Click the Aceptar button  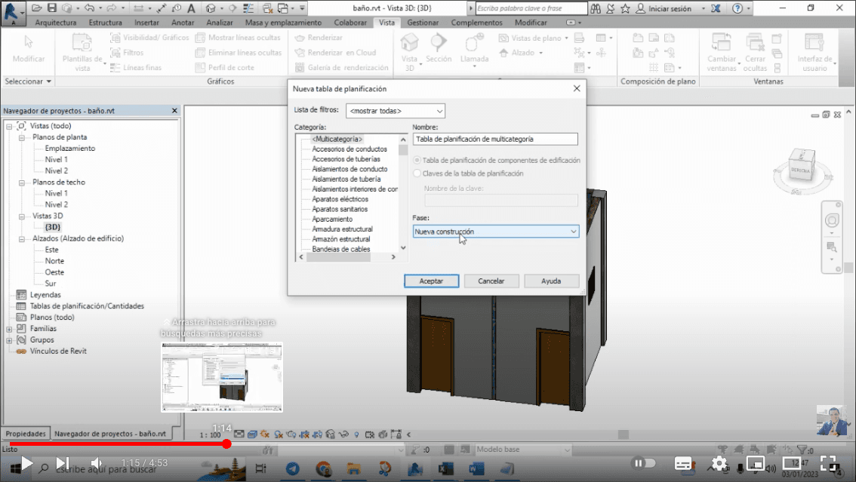(431, 281)
